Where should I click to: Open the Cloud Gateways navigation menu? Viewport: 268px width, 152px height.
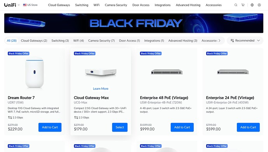(x=59, y=5)
